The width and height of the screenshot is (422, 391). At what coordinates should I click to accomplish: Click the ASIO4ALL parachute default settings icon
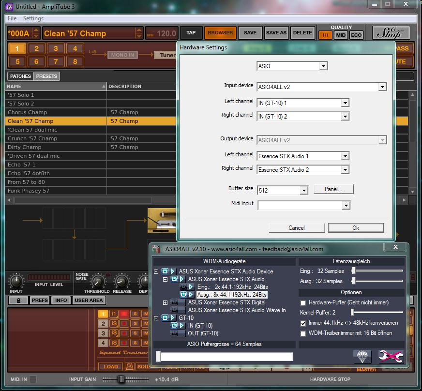coord(362,357)
